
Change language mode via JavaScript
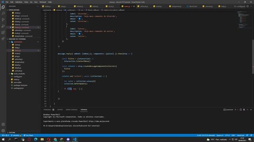tap(241, 135)
